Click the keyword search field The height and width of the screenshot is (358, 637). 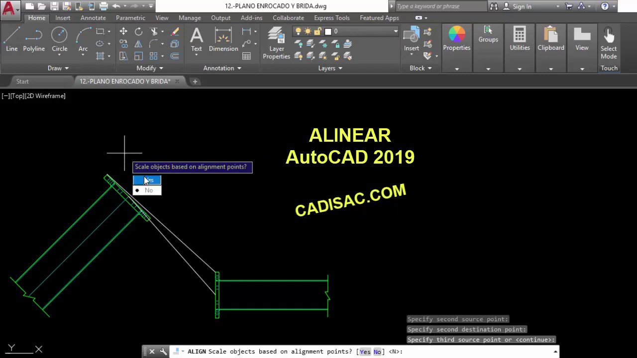pos(441,6)
